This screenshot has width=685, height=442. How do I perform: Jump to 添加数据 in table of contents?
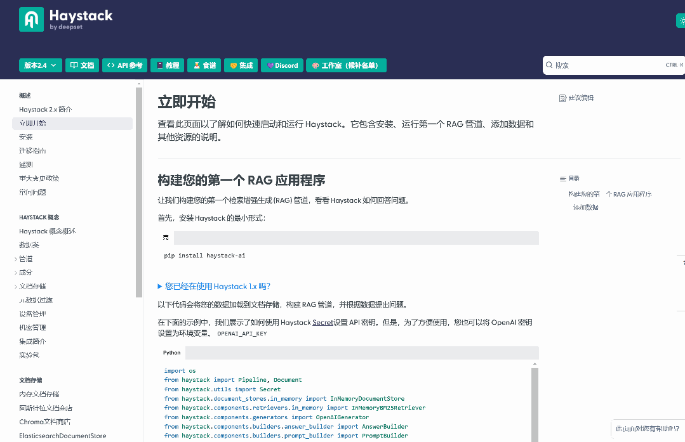click(585, 207)
